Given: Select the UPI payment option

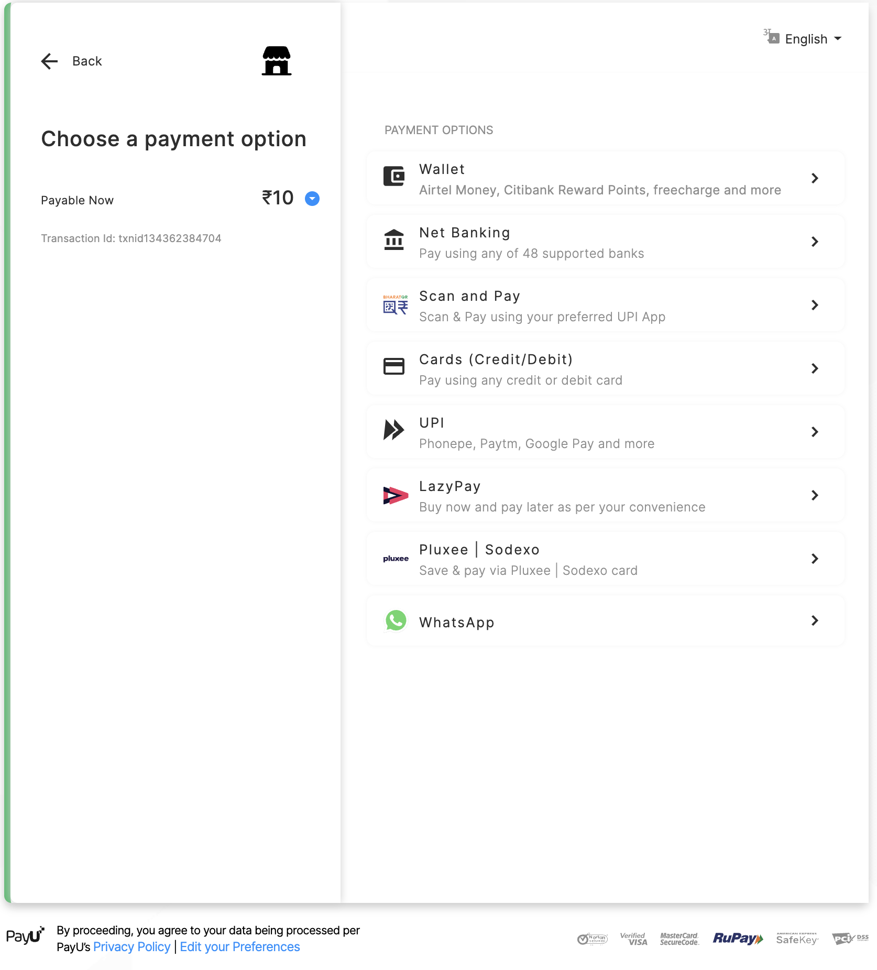Looking at the screenshot, I should coord(605,432).
